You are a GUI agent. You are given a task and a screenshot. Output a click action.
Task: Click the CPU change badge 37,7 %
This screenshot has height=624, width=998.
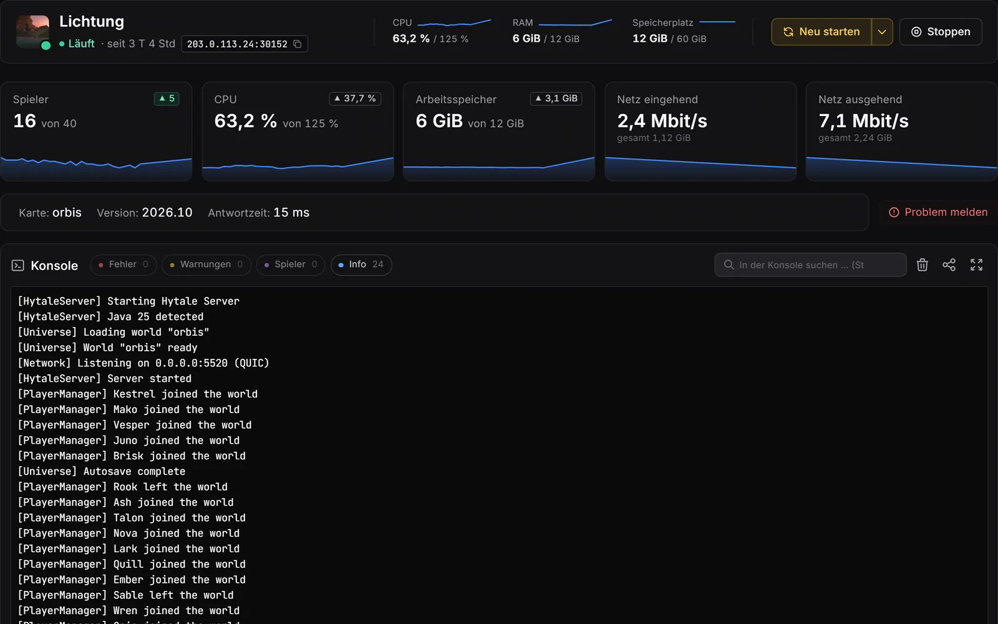click(355, 99)
